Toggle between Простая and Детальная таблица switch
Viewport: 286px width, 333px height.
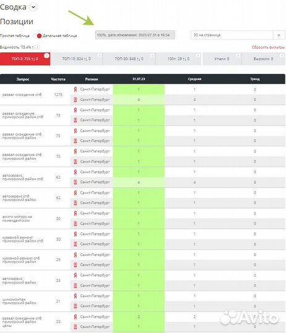tap(38, 36)
